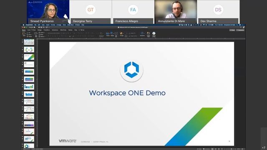
Task: Click the Sensitivity icon in ribbon
Action: (x=142, y=33)
